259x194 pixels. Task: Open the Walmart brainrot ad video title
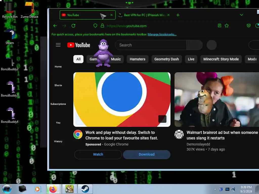(x=222, y=135)
